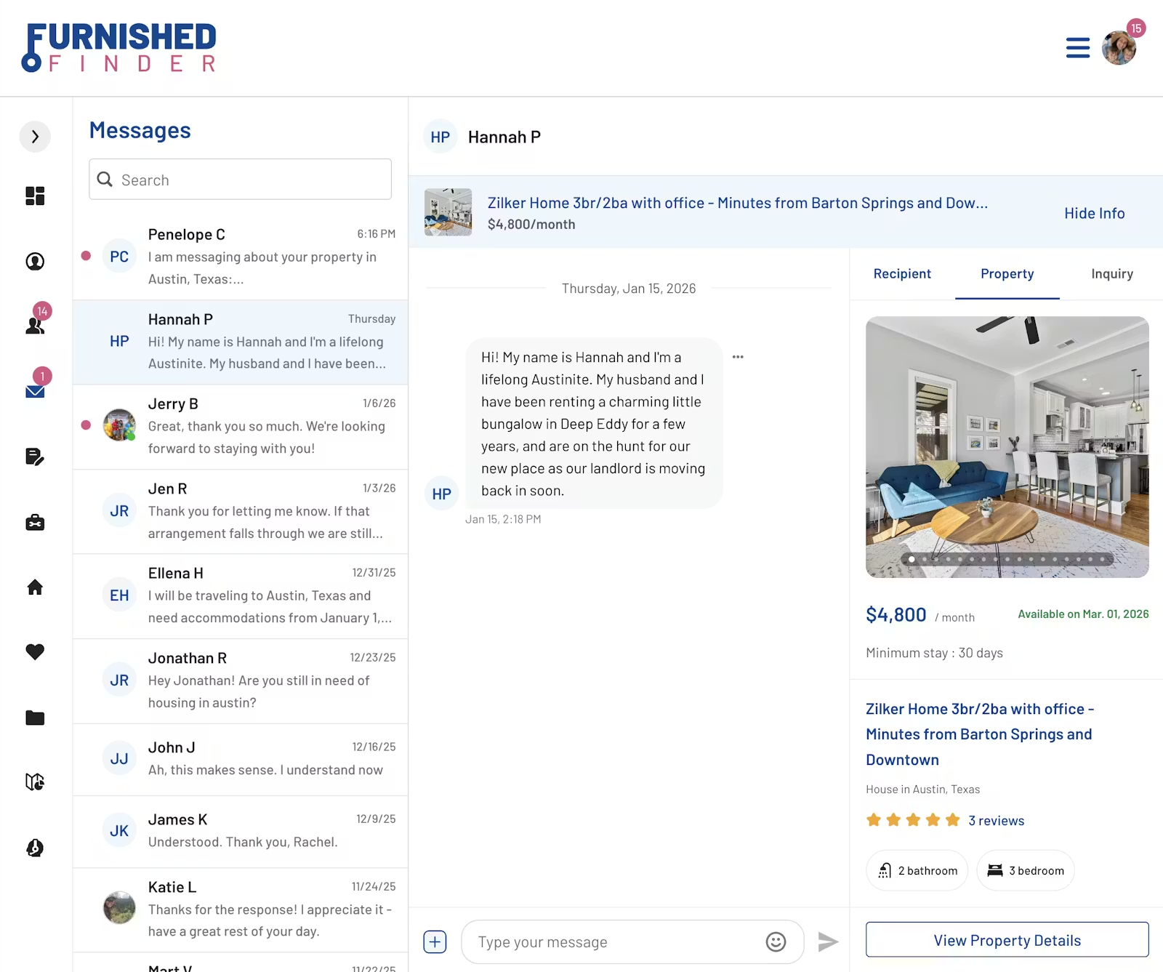1163x972 pixels.
Task: Open the 3 reviews link
Action: pos(996,820)
